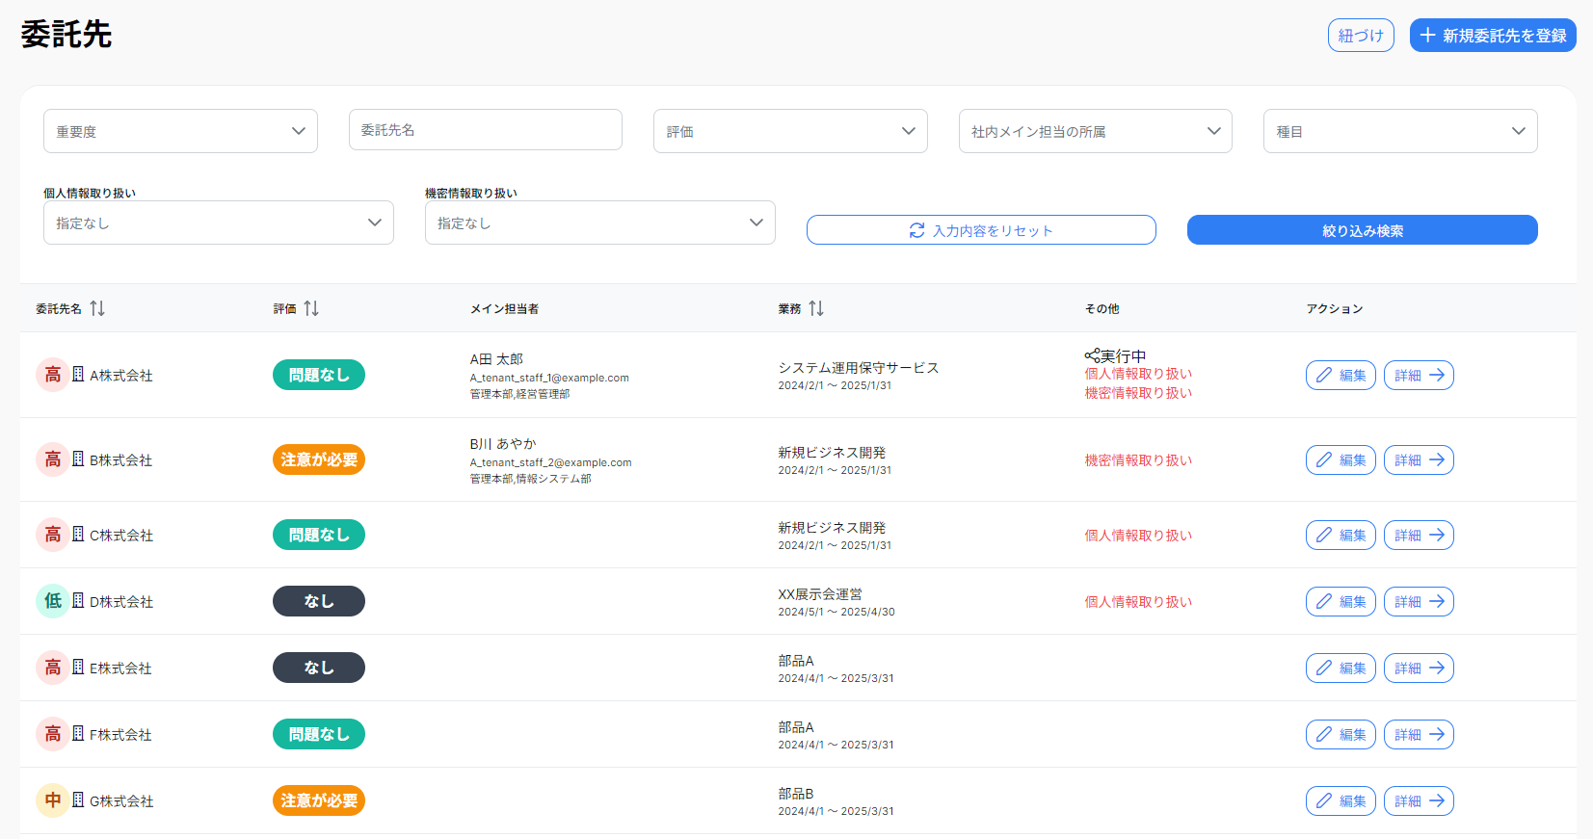Open details for A株式会社
This screenshot has width=1593, height=839.
coord(1419,375)
